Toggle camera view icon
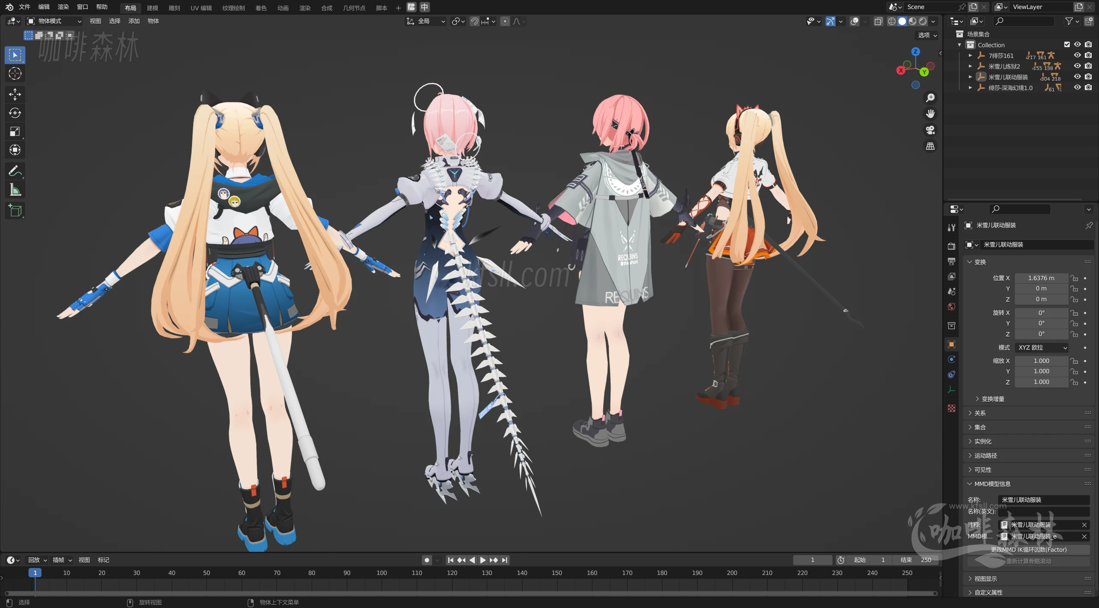1099x608 pixels. (930, 130)
